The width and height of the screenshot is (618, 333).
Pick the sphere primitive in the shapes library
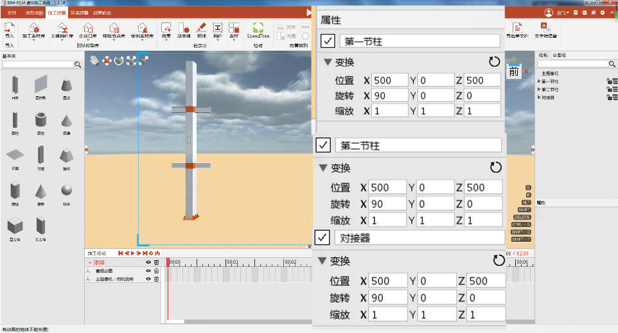(67, 190)
